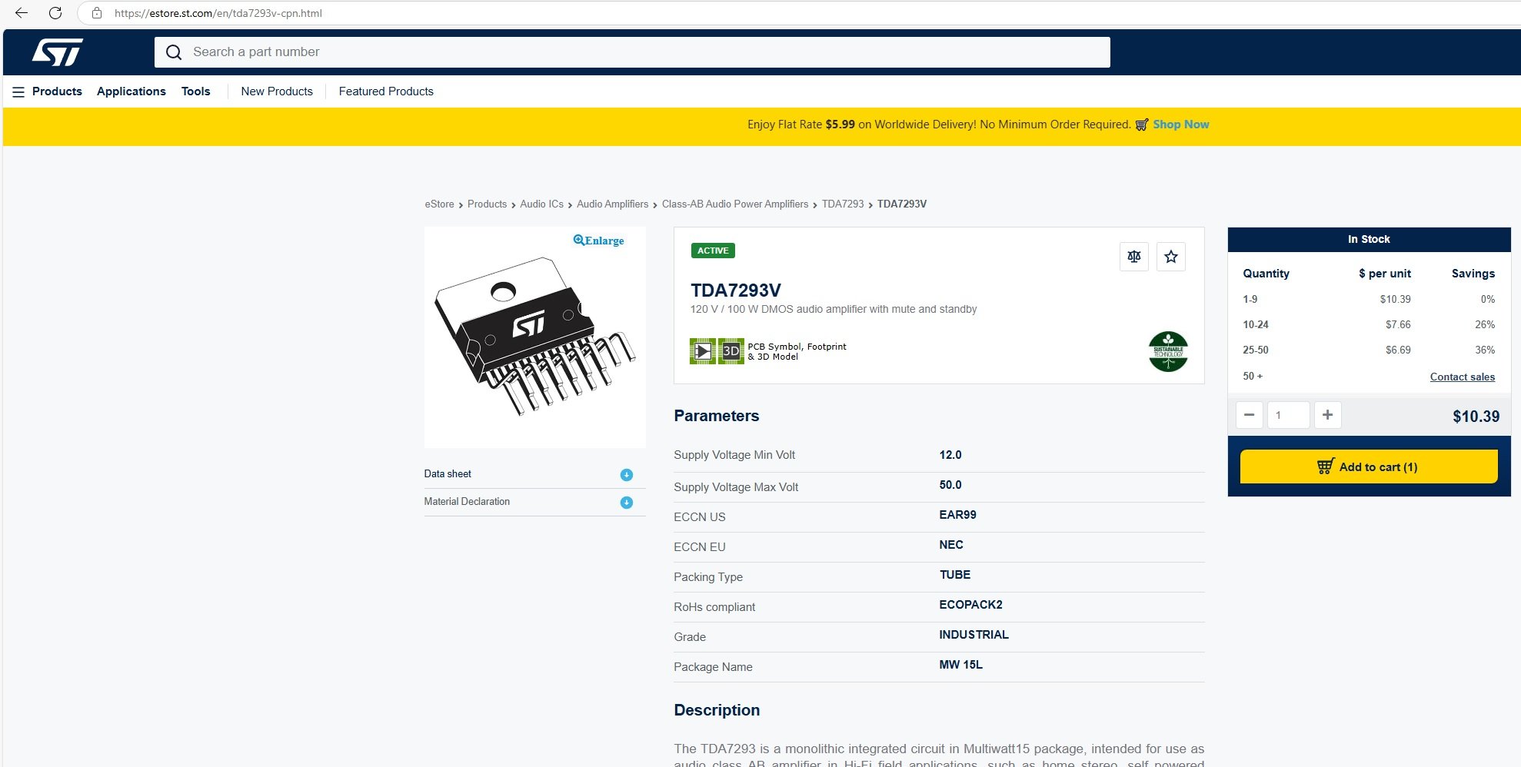Click Class-AB Audio Power Amplifiers breadcrumb
The height and width of the screenshot is (767, 1521).
(735, 204)
